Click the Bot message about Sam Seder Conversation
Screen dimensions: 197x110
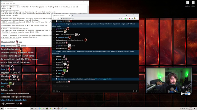95,79
